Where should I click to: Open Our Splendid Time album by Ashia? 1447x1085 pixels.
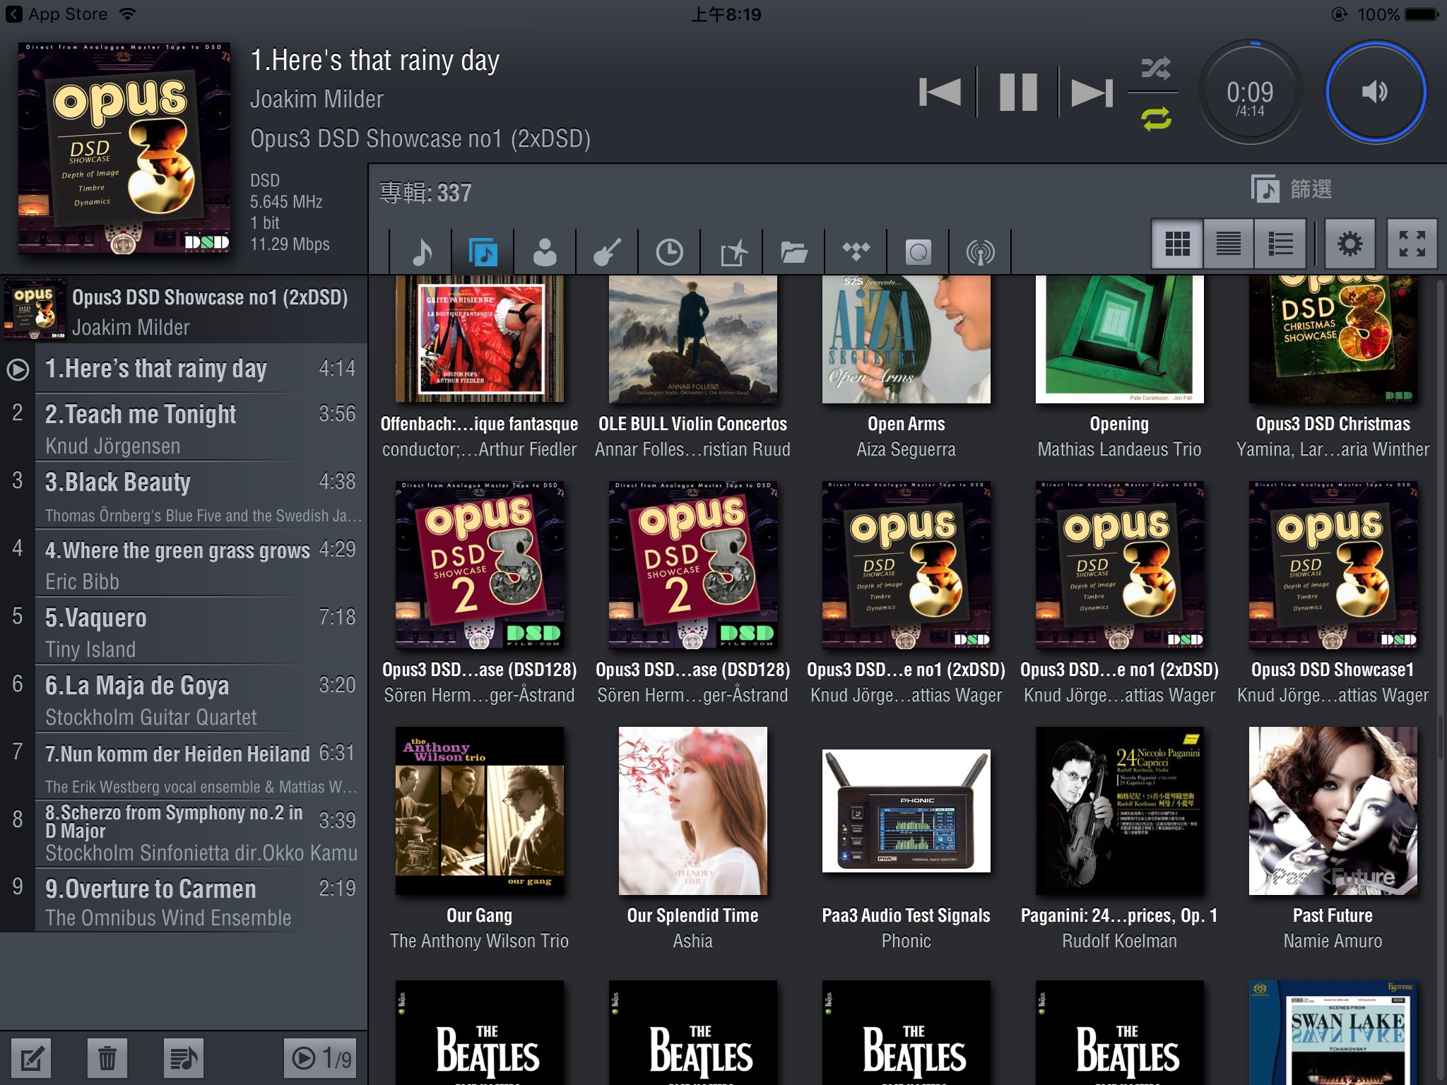[692, 811]
